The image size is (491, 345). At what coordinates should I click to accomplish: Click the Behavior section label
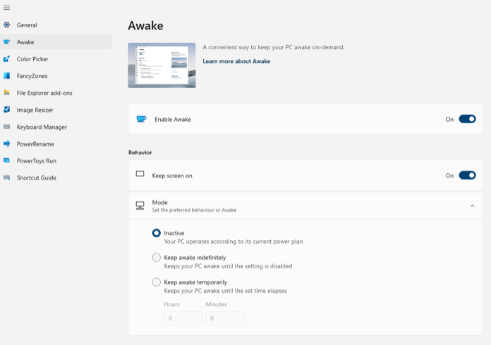(x=140, y=153)
